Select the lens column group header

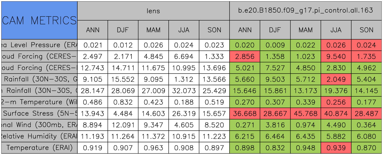pos(153,11)
